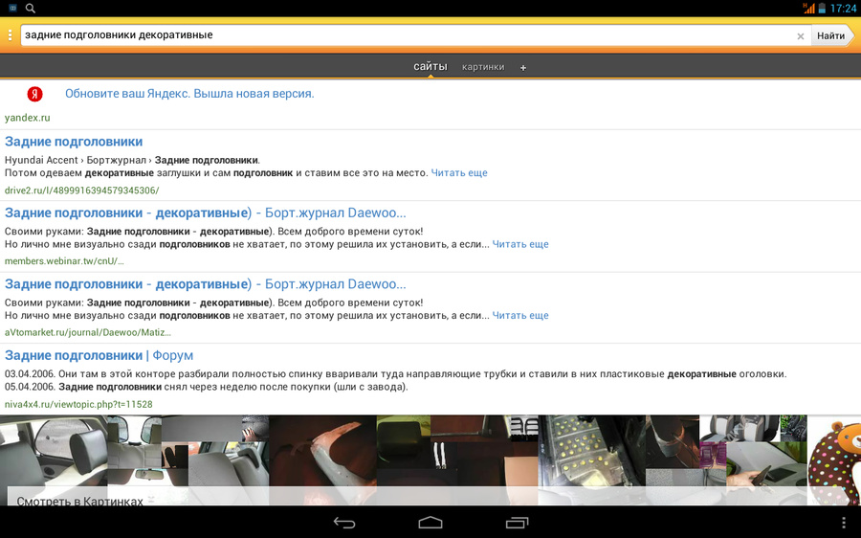
Task: Clear the search query with the X icon
Action: pos(801,36)
